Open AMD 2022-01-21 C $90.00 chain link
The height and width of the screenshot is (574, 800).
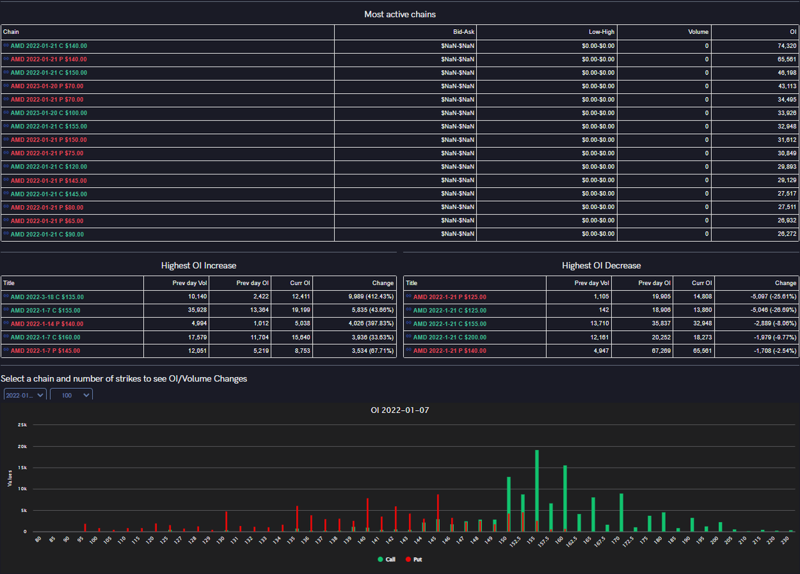pos(47,234)
